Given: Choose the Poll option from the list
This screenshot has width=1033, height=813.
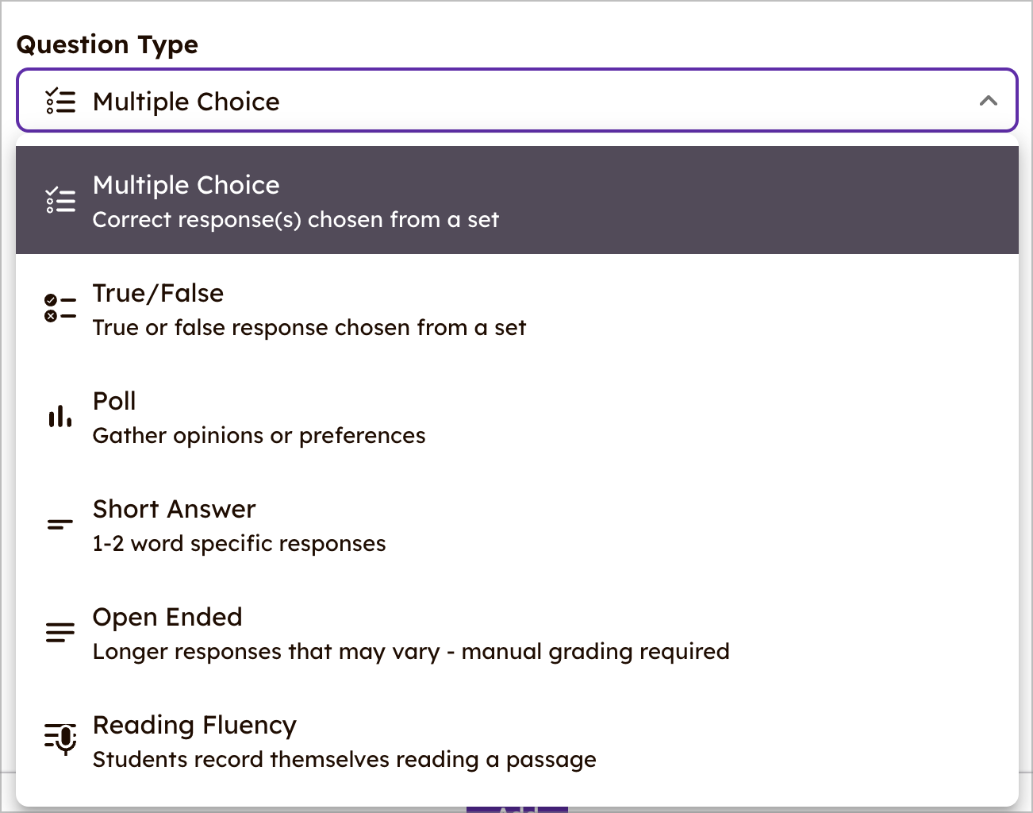Looking at the screenshot, I should [x=259, y=417].
